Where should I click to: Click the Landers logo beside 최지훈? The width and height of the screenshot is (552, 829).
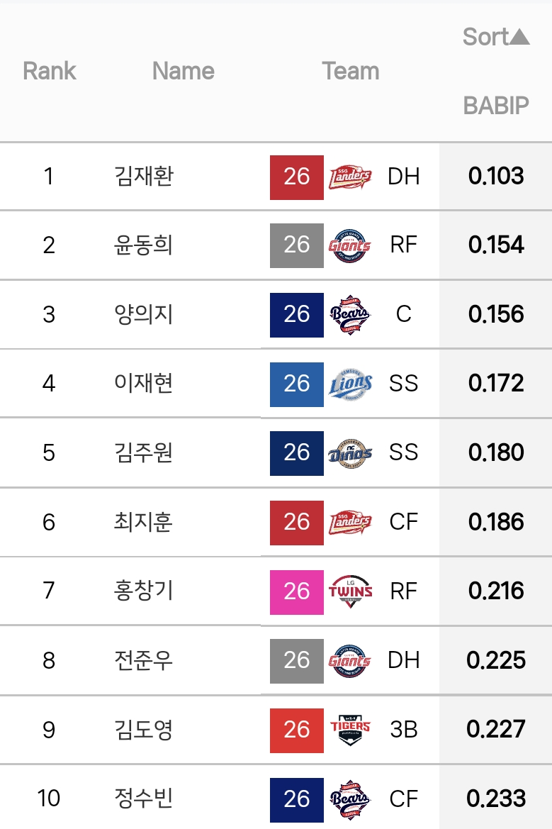click(350, 522)
